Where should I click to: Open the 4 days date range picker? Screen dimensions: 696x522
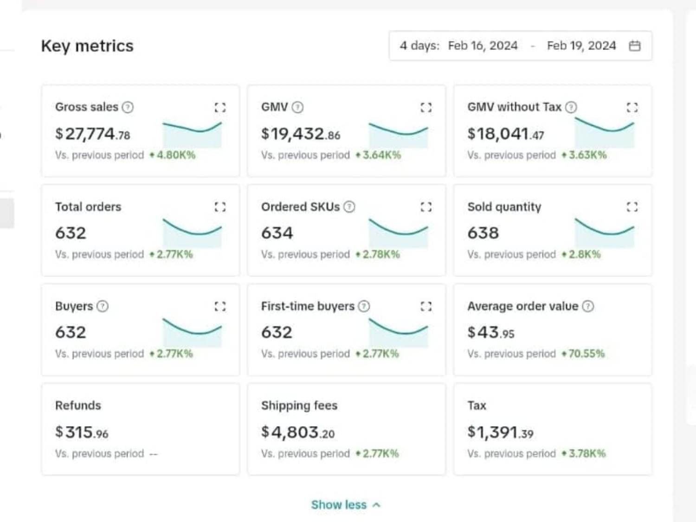click(x=521, y=45)
